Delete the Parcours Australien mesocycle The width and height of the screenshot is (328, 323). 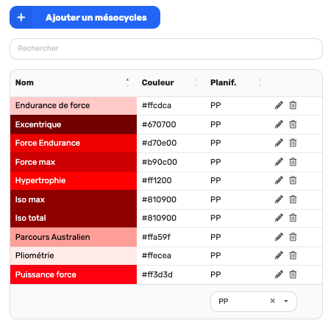(293, 237)
